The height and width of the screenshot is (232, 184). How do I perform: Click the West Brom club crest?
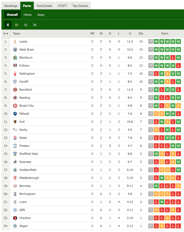coord(15,49)
